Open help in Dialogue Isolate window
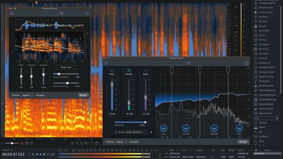283x159 pixels. (247, 63)
